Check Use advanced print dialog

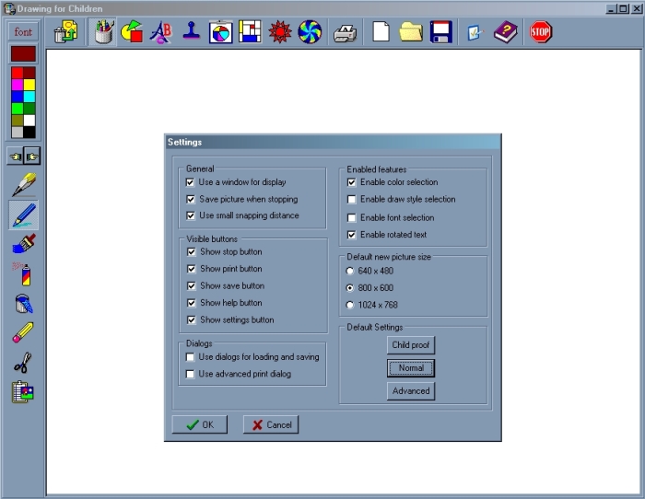tap(190, 374)
